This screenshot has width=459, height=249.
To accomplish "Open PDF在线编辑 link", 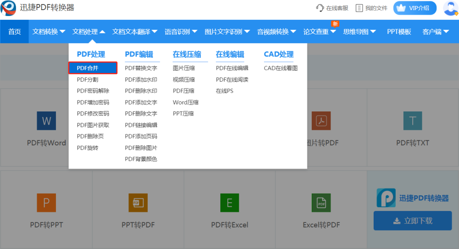I will click(x=232, y=68).
